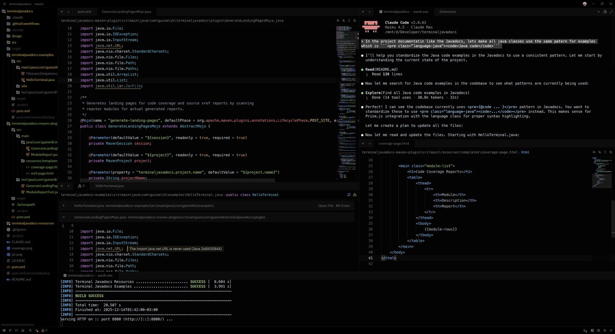Click the html breadcrumb in coverage-page editor
The width and height of the screenshot is (615, 334).
525,152
